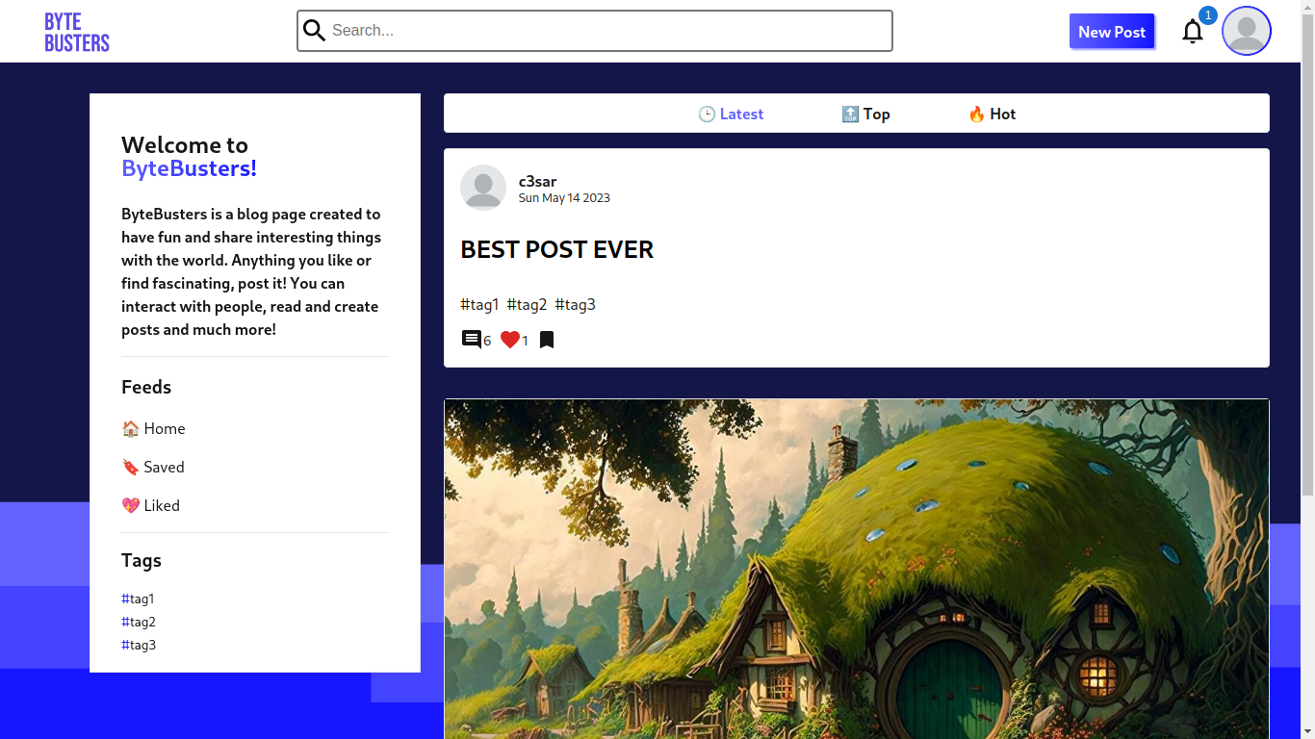Open the hobbit house post image
Viewport: 1315px width, 739px height.
(857, 569)
